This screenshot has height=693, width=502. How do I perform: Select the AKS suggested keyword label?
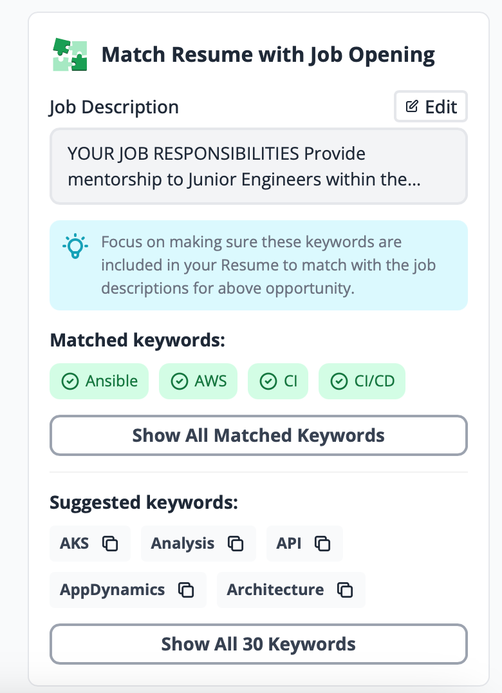click(75, 544)
